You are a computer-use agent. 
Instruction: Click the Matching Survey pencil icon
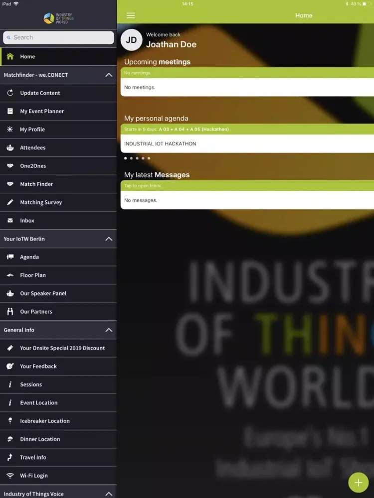[10, 202]
